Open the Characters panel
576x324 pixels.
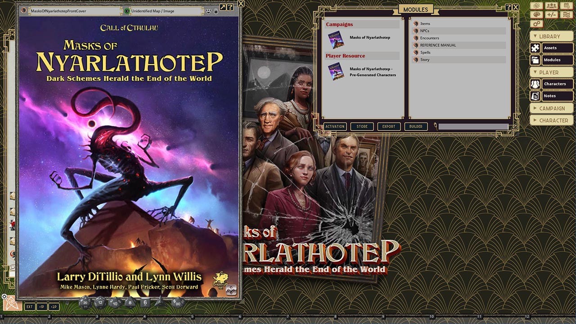pyautogui.click(x=556, y=84)
